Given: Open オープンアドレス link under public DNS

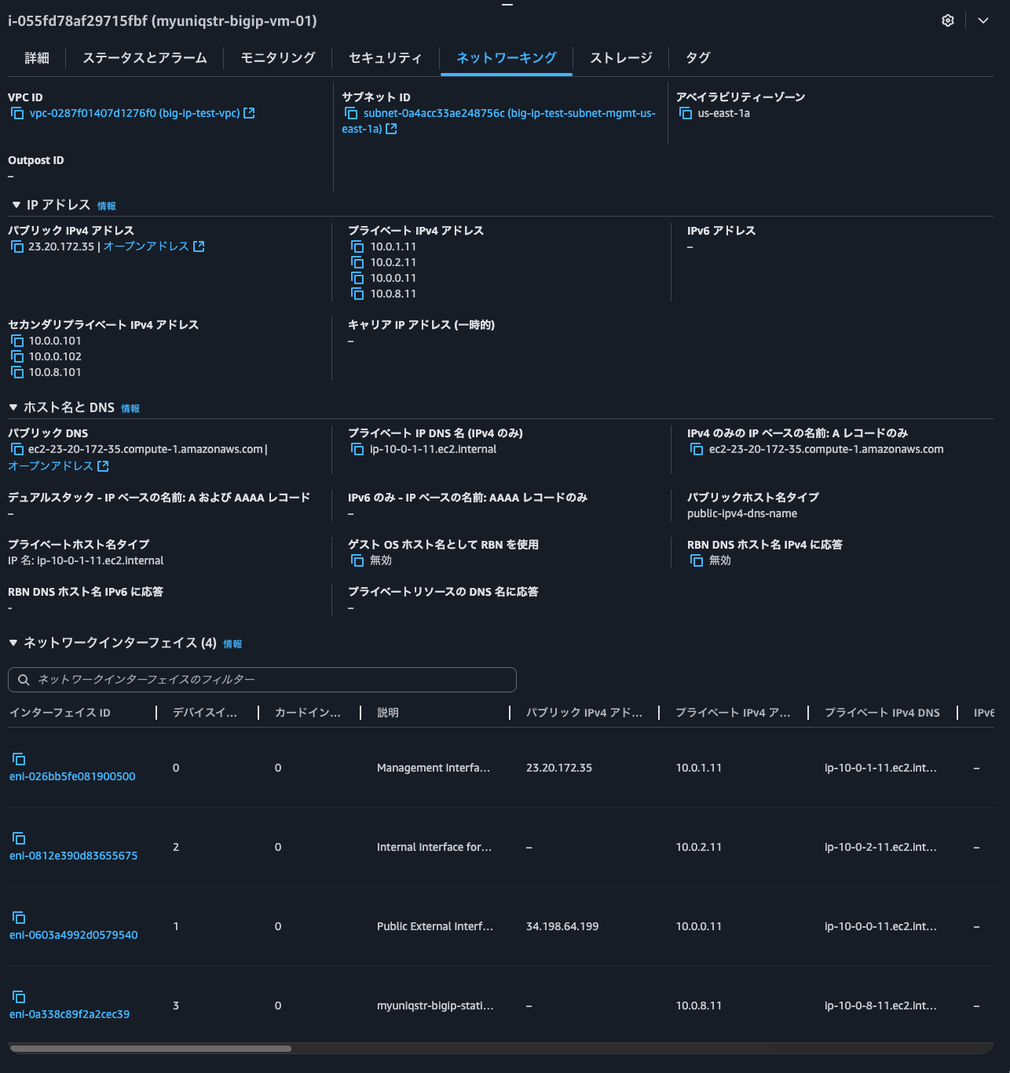Looking at the screenshot, I should tap(58, 465).
